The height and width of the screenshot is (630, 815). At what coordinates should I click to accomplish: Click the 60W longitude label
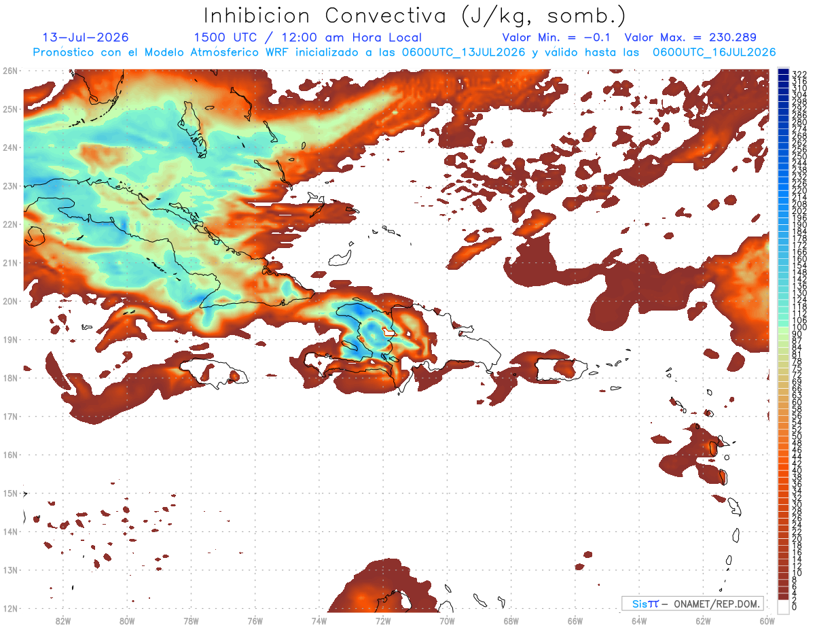click(x=767, y=620)
